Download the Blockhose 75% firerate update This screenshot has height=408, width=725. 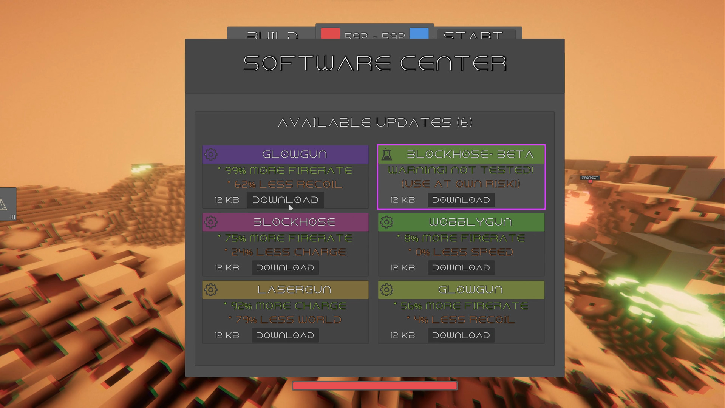[285, 267]
